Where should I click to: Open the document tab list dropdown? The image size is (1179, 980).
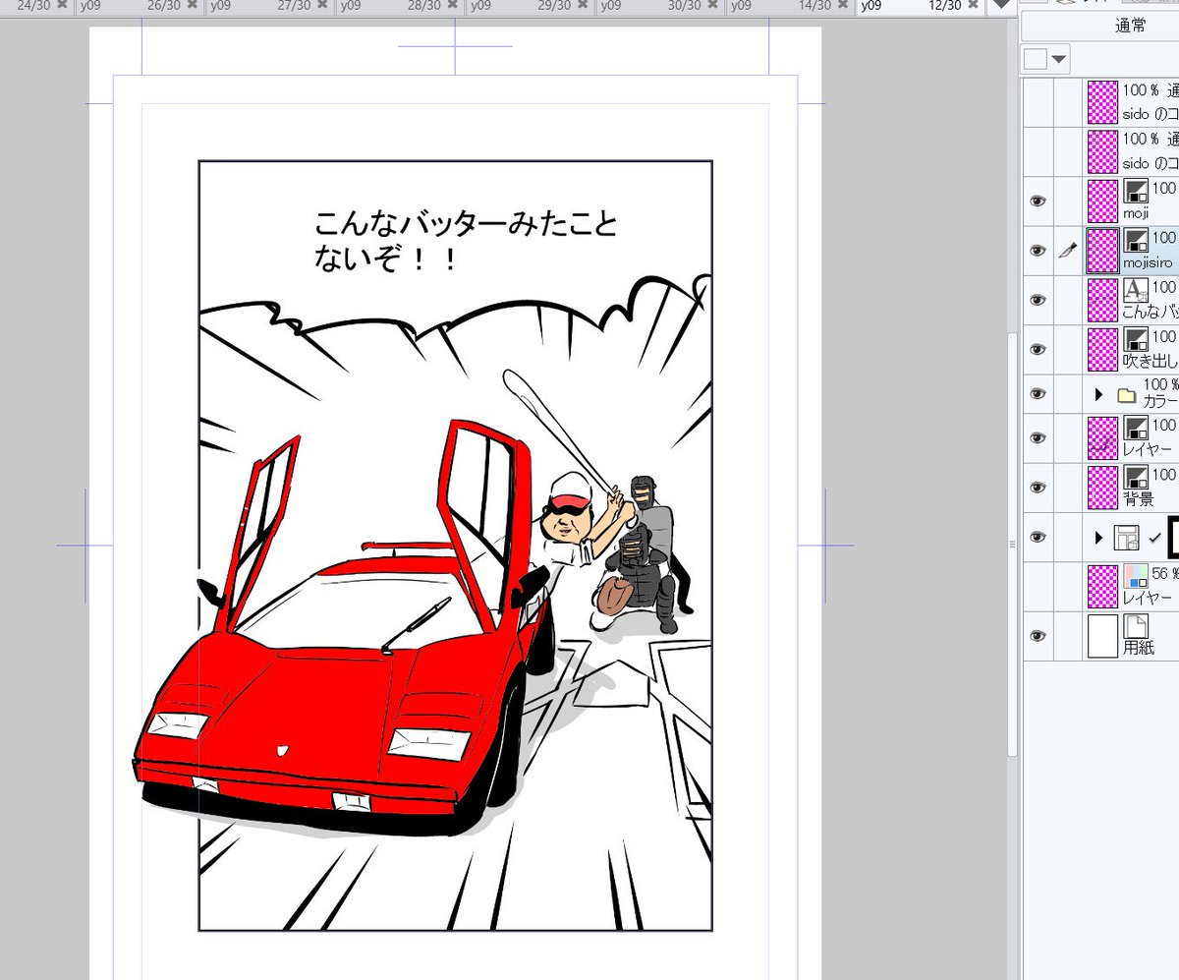coord(1001,6)
